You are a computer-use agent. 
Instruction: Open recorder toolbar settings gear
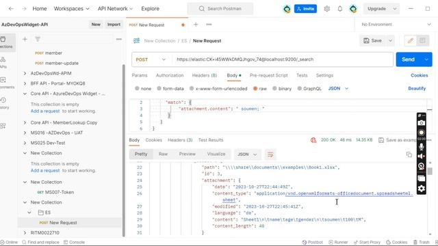(x=422, y=189)
